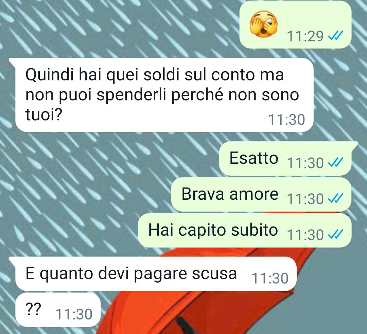367x334 pixels.
Task: Select the 'E quanto devi pagare scusa' message
Action: click(156, 274)
